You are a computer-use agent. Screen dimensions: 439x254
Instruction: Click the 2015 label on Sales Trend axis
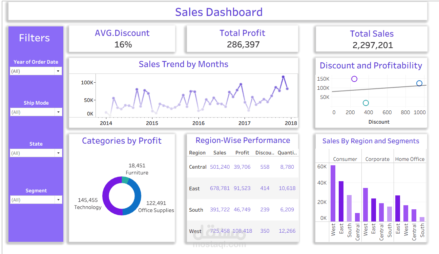coord(152,123)
